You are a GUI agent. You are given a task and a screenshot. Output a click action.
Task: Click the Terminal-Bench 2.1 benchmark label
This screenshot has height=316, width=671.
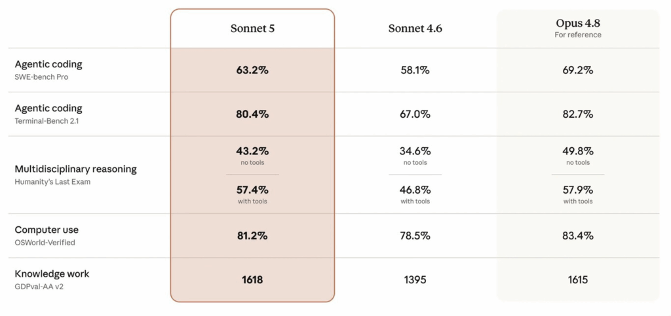(47, 121)
